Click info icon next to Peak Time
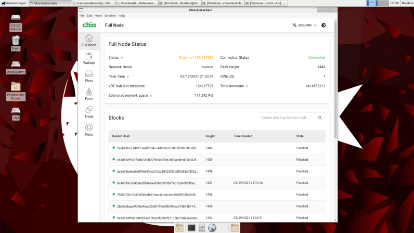This screenshot has height=233, width=414. (x=128, y=76)
